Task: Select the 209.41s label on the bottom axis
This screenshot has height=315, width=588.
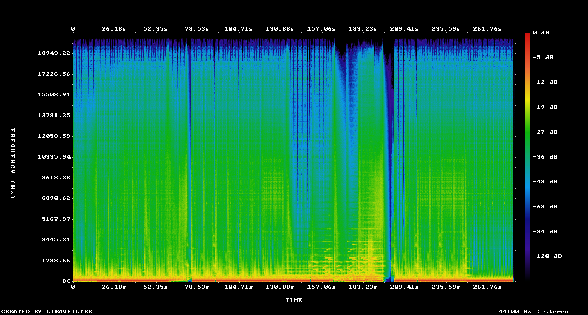Action: pyautogui.click(x=404, y=287)
